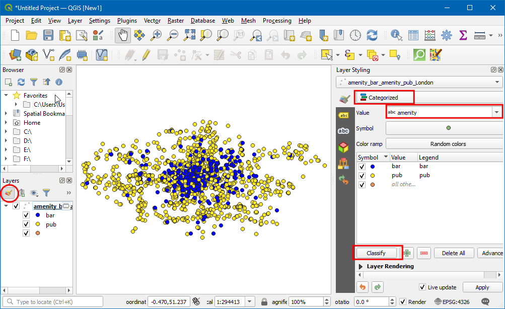The width and height of the screenshot is (505, 309).
Task: Click the Zoom In magnifier tool
Action: click(x=157, y=35)
